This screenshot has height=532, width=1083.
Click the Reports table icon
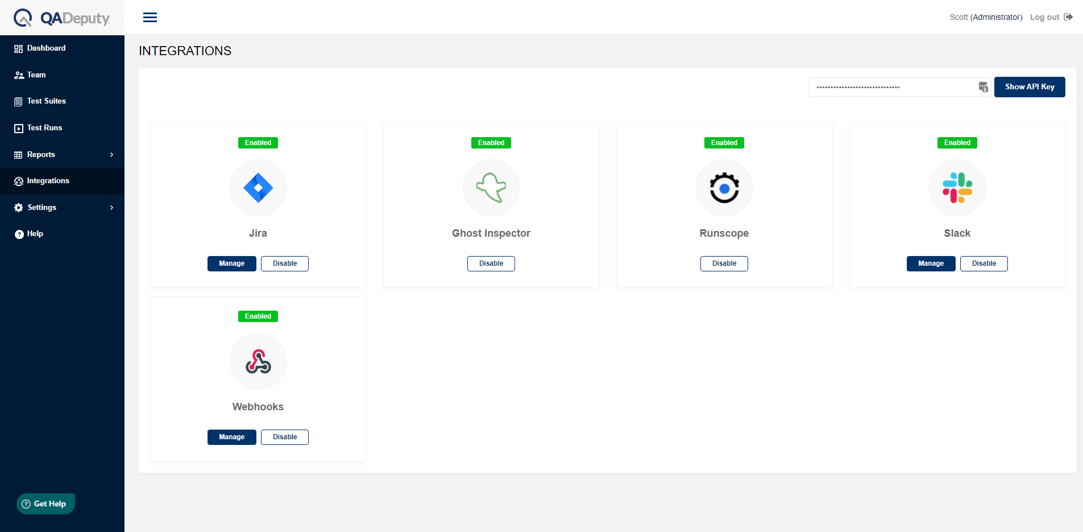18,155
